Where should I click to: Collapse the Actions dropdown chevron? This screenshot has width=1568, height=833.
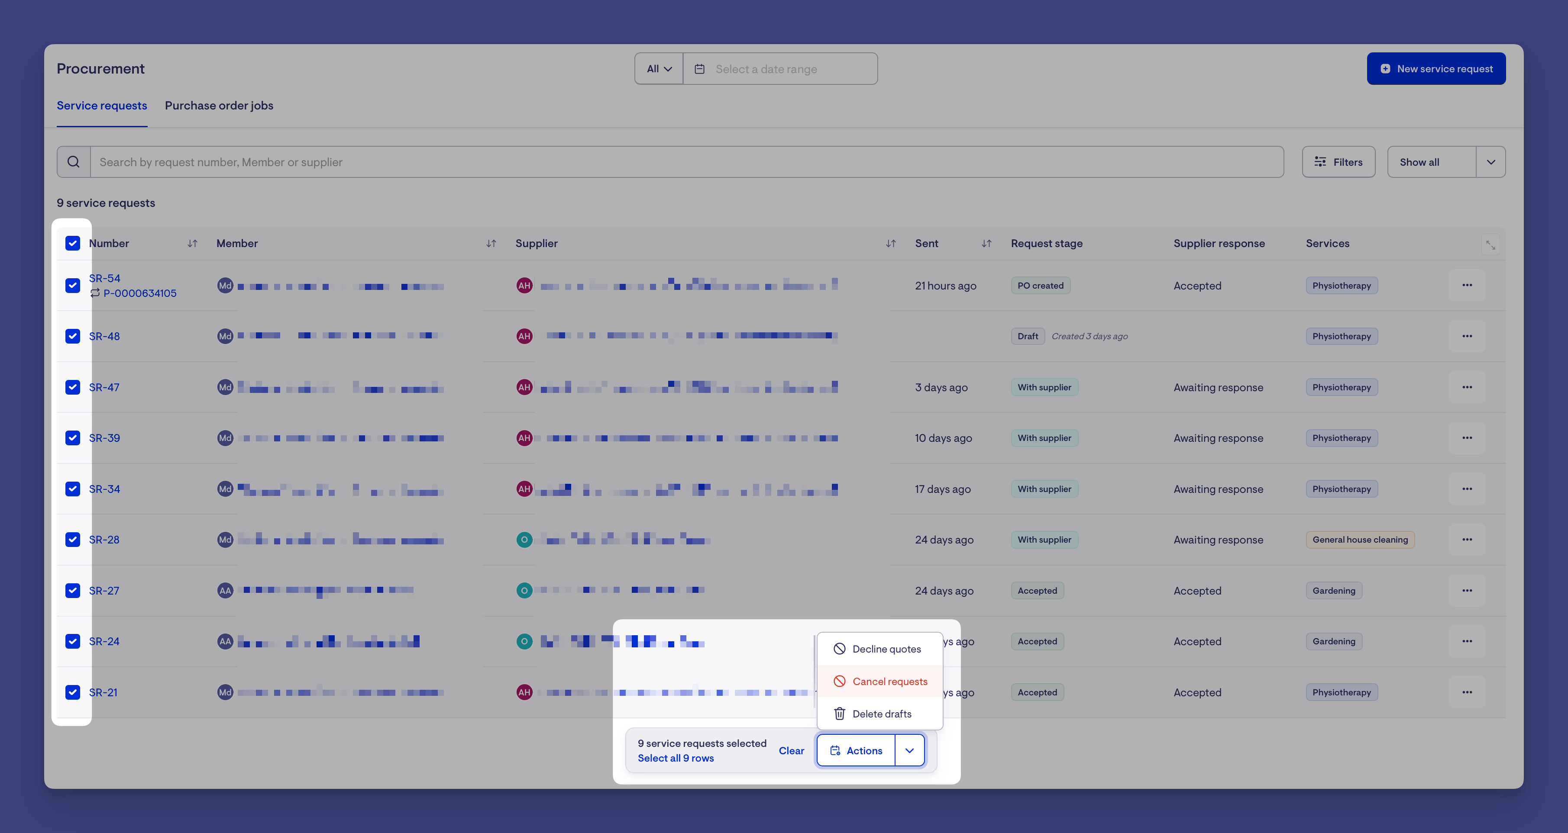point(909,750)
